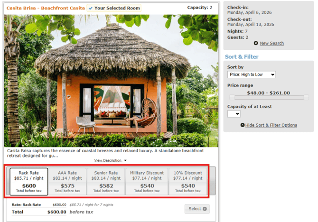Viewport: 318px width, 222px height.
Task: Click the gray scroll strip right of rate options
Action: point(211,181)
